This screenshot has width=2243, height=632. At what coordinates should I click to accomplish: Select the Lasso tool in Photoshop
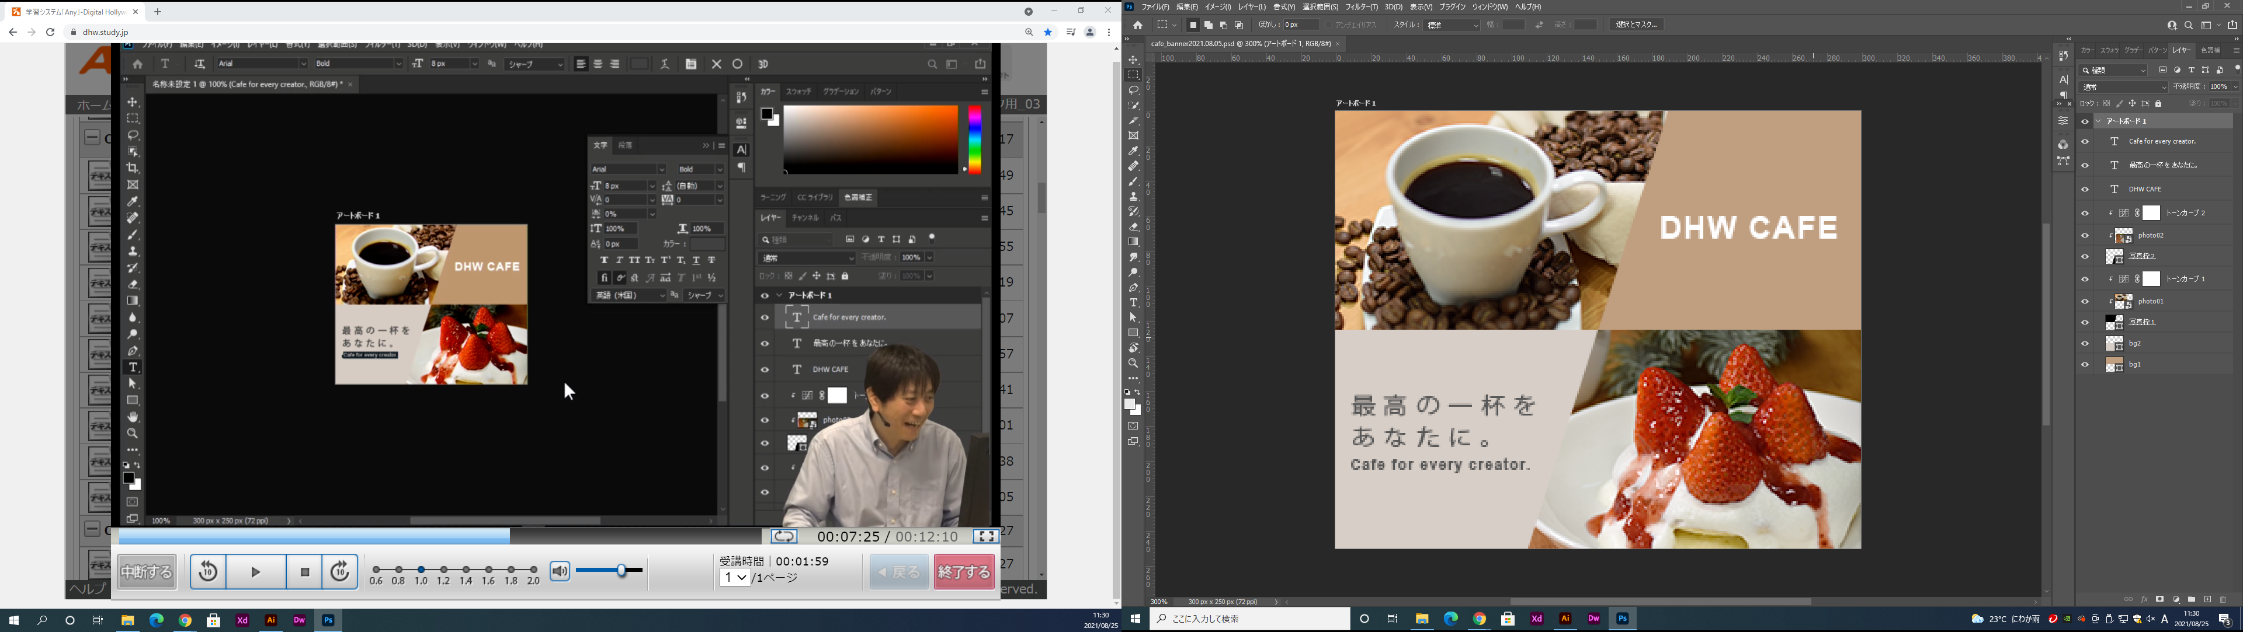(x=1134, y=90)
